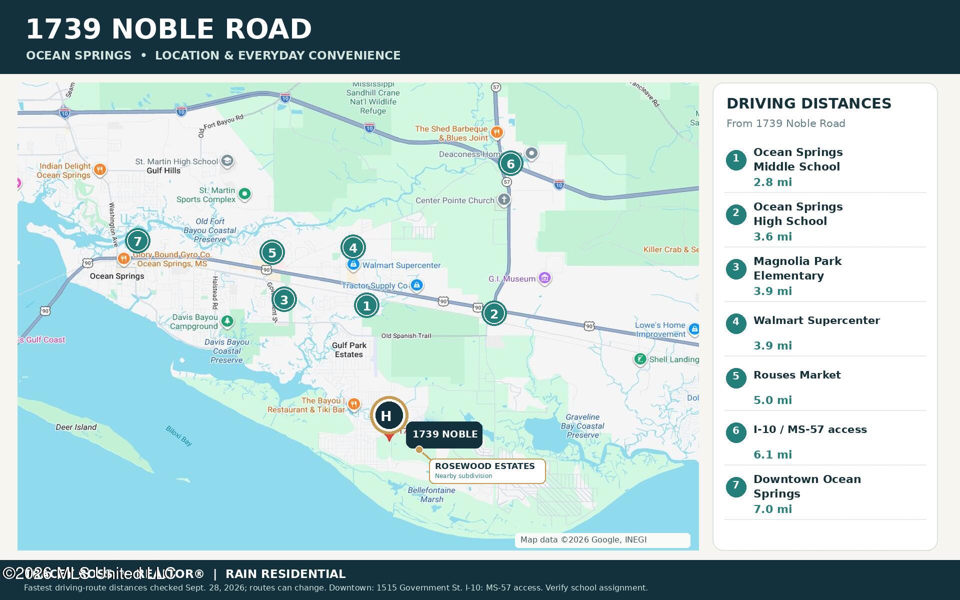Click Lowe's Home Improvement shopping pin
This screenshot has height=600, width=960.
[x=693, y=328]
